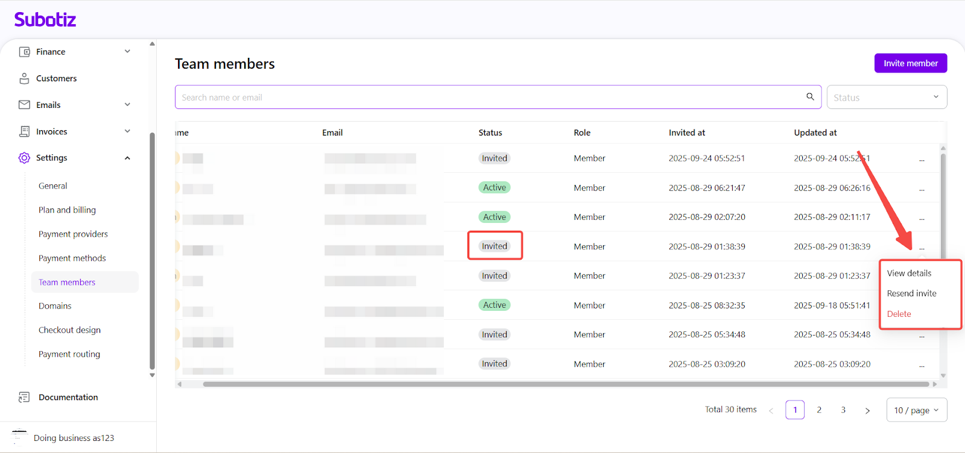Go to page 2 of members

point(819,410)
